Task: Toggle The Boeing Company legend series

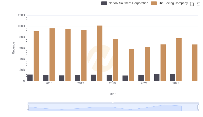Action: pyautogui.click(x=169, y=3)
